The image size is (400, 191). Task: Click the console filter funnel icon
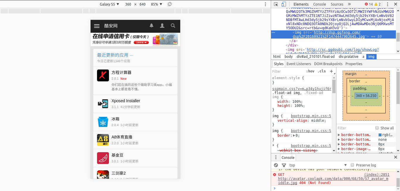coord(284,165)
